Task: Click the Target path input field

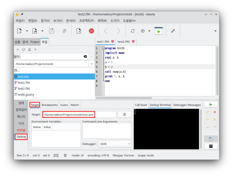Action: click(79, 114)
